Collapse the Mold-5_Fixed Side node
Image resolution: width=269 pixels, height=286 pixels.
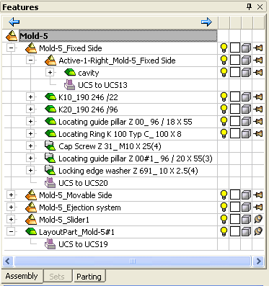tap(11, 48)
